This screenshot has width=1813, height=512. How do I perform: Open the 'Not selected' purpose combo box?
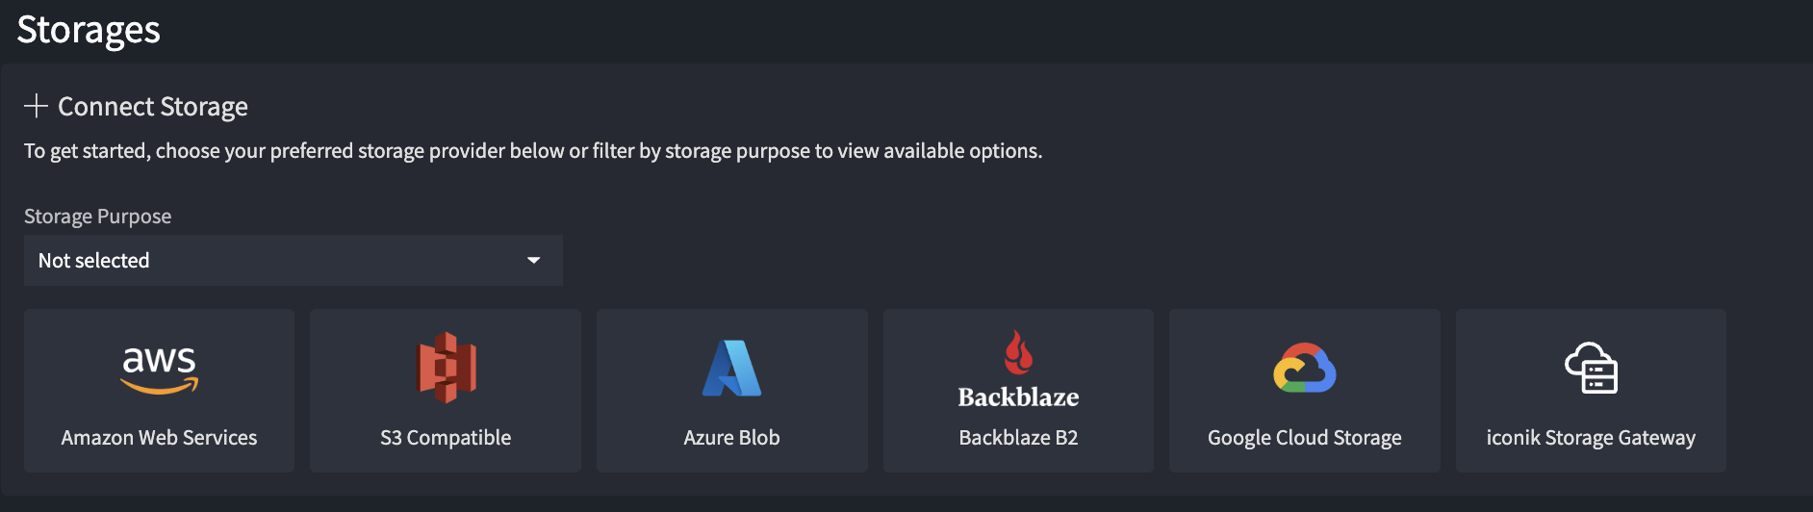[x=279, y=261]
